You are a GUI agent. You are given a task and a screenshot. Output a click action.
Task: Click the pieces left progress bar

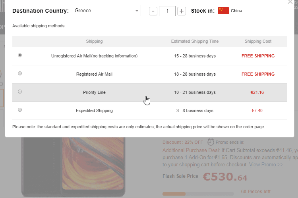(199, 194)
